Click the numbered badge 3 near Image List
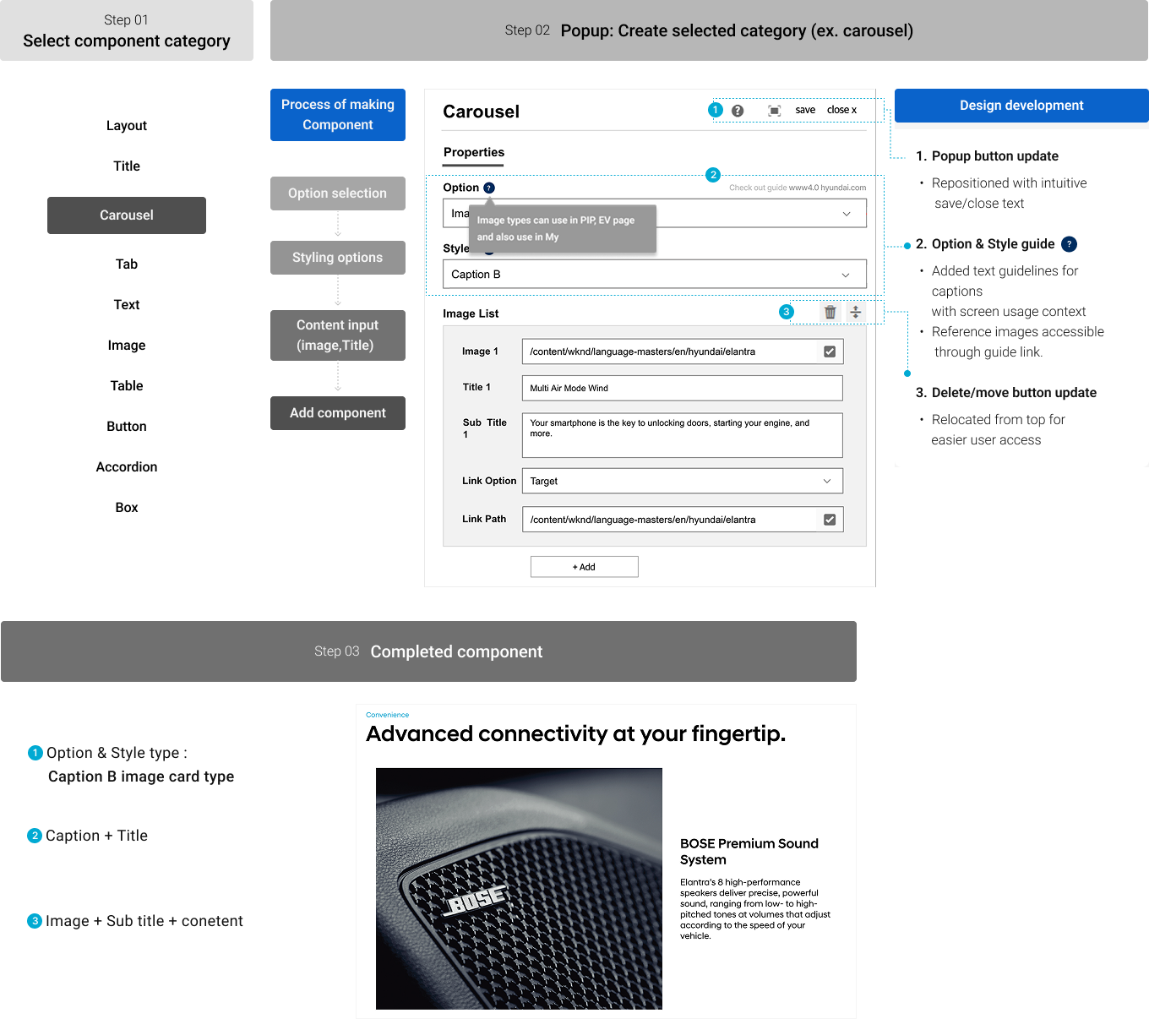 [x=787, y=312]
